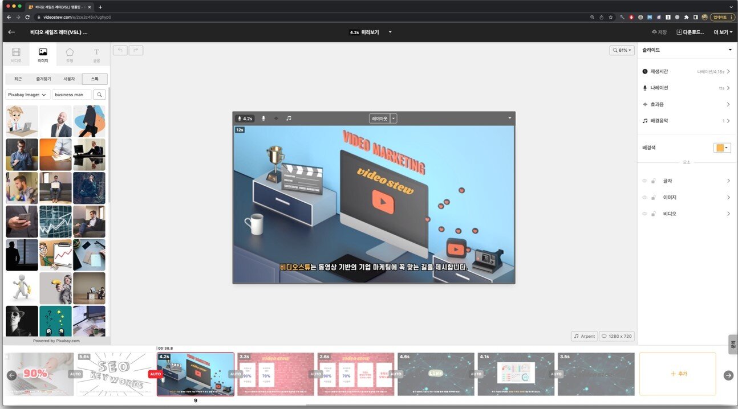Click the 다운로드 button in header

(x=690, y=32)
